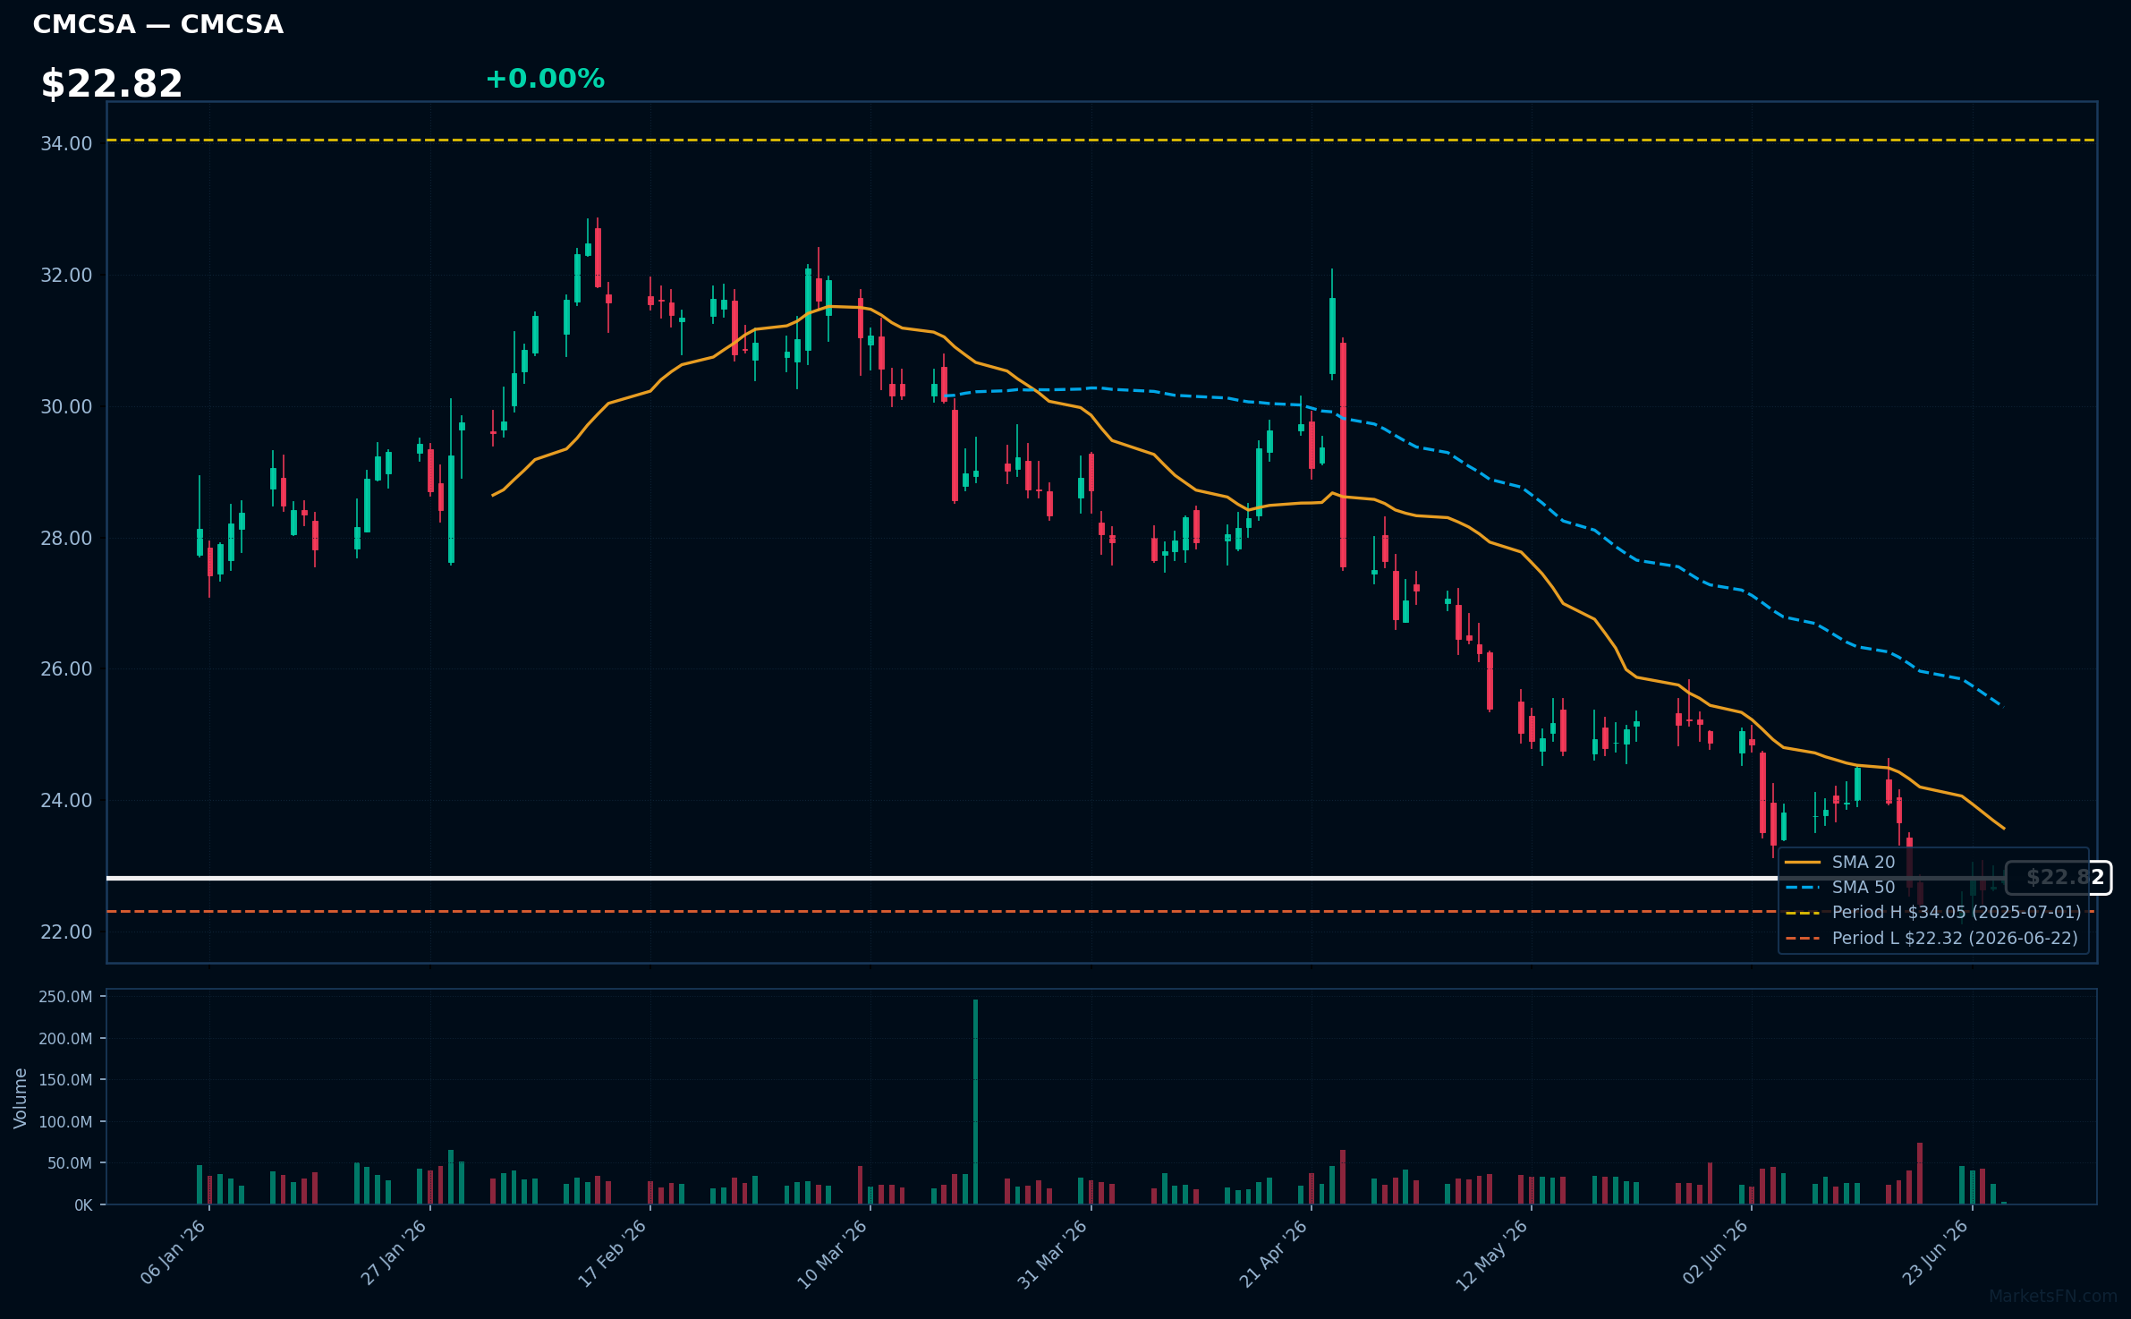Click the $22.82 current price tag

tap(2059, 878)
